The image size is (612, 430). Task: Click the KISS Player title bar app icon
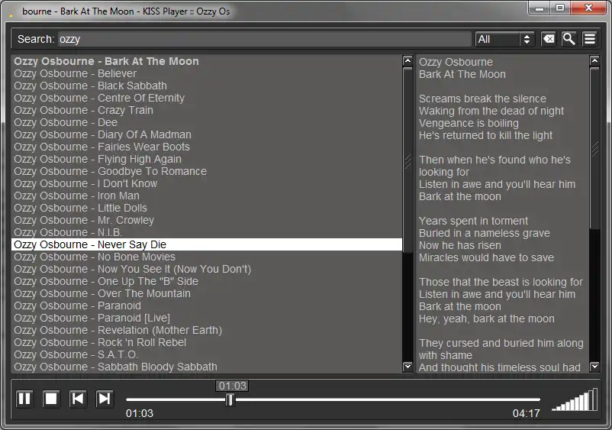pyautogui.click(x=11, y=11)
